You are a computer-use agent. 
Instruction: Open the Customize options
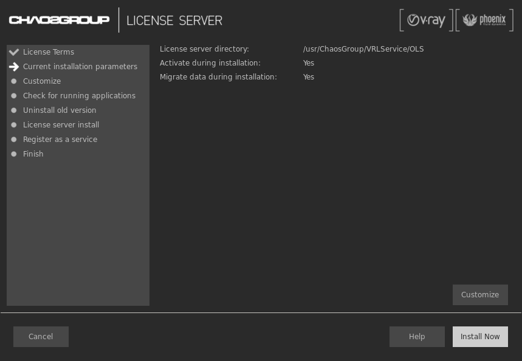point(480,295)
